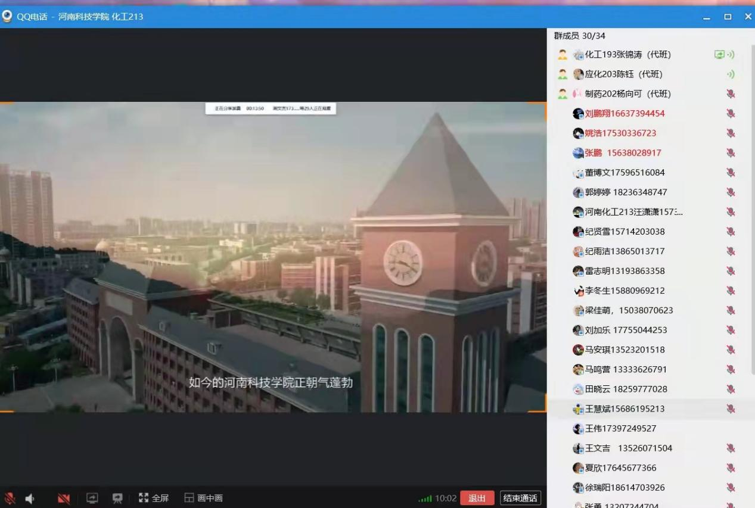Turn on the disabled camera
Screen dimensions: 755x508
coord(64,498)
